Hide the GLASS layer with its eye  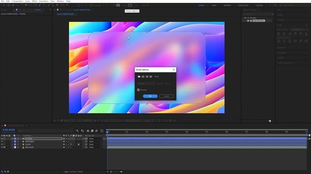point(2,145)
